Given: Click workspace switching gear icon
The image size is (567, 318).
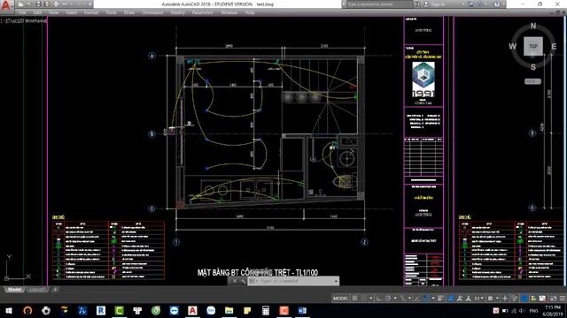Looking at the screenshot, I should 490,299.
